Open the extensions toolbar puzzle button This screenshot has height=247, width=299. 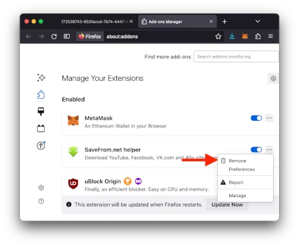pyautogui.click(x=258, y=37)
